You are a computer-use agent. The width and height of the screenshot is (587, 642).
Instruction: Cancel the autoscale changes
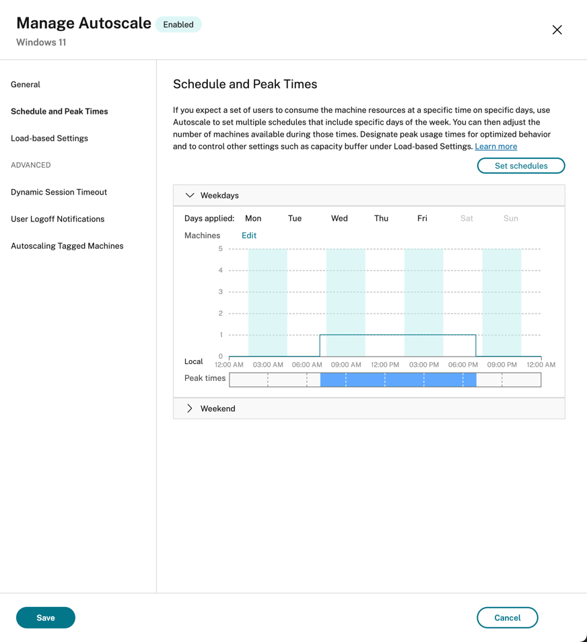point(507,617)
